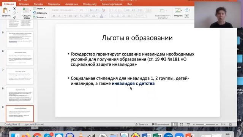Screen dimensions: 243x137
Task: Open the font size combo box
Action: click(83, 10)
